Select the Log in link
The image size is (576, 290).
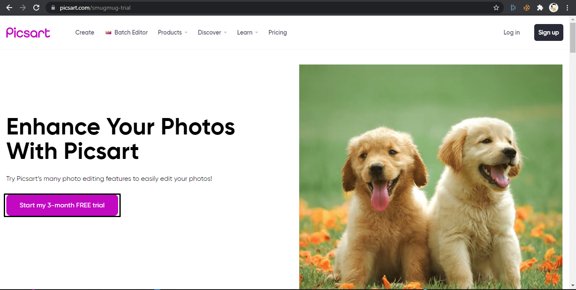pos(511,32)
